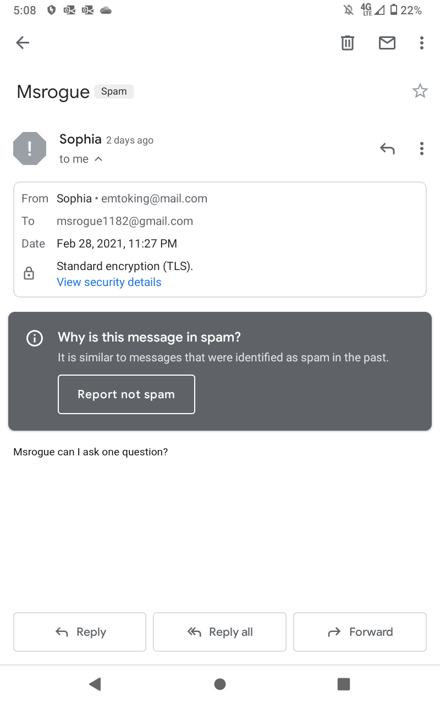This screenshot has height=704, width=440.
Task: Tap the Spam label chip
Action: pyautogui.click(x=114, y=91)
